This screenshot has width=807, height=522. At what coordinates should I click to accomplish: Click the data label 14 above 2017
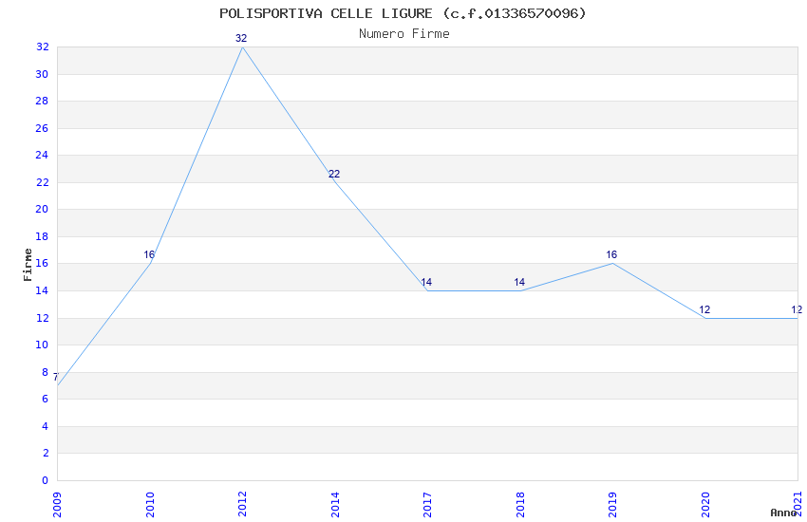pyautogui.click(x=426, y=282)
